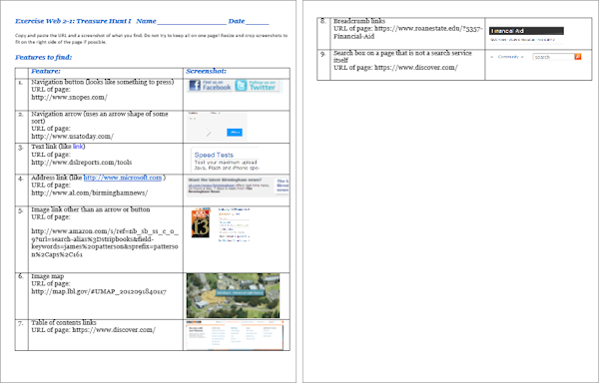This screenshot has width=599, height=383.
Task: Click the row number "8." cell
Action: click(x=323, y=33)
